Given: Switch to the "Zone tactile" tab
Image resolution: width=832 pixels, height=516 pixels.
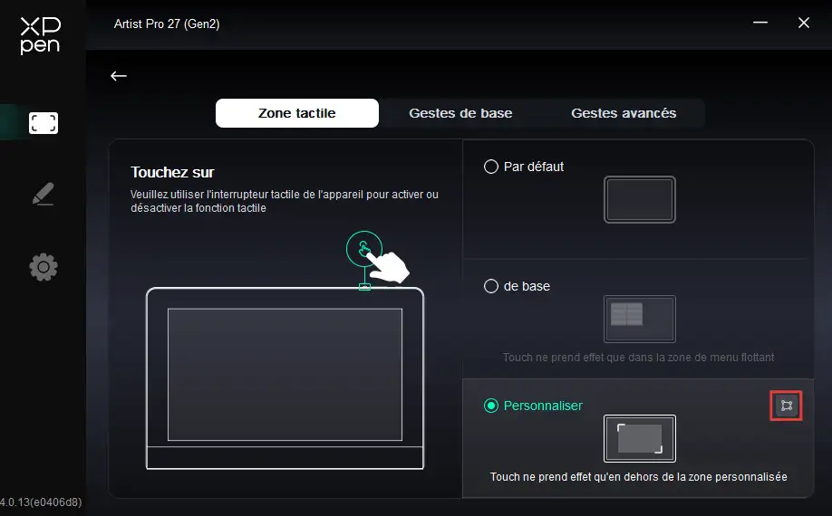Looking at the screenshot, I should [296, 113].
